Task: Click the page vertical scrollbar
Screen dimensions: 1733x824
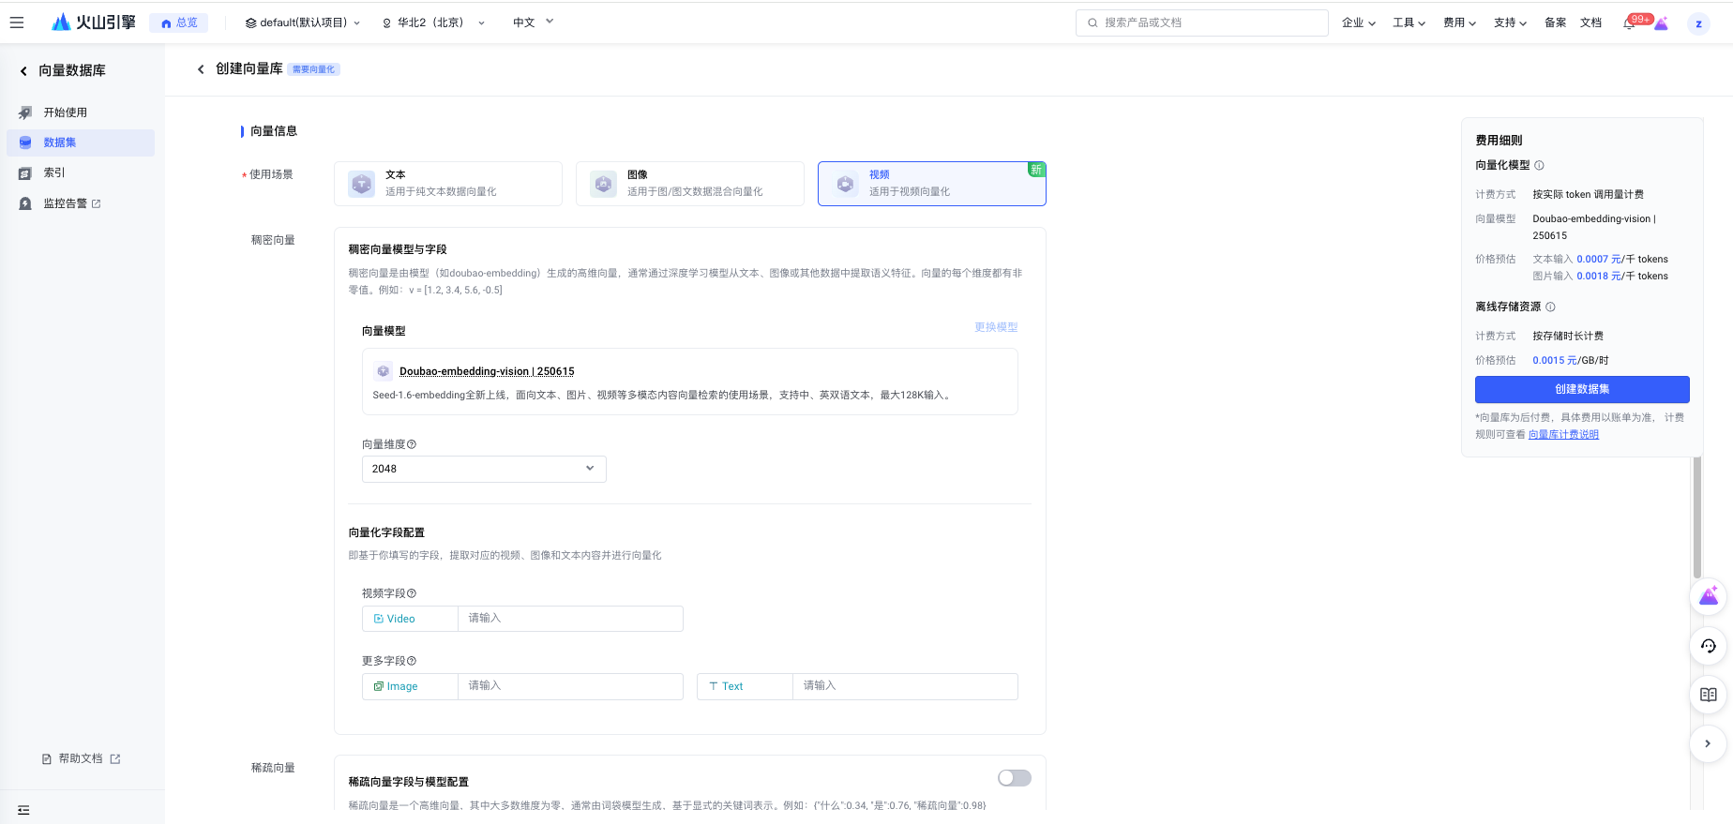Action: click(x=1696, y=517)
